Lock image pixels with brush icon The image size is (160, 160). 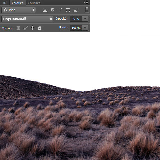click(26, 28)
